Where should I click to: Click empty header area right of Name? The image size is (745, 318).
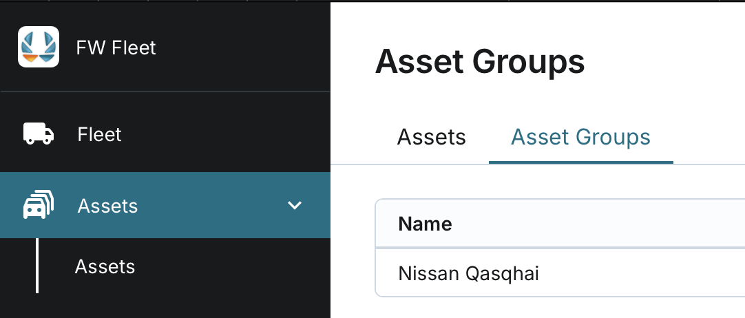point(599,224)
